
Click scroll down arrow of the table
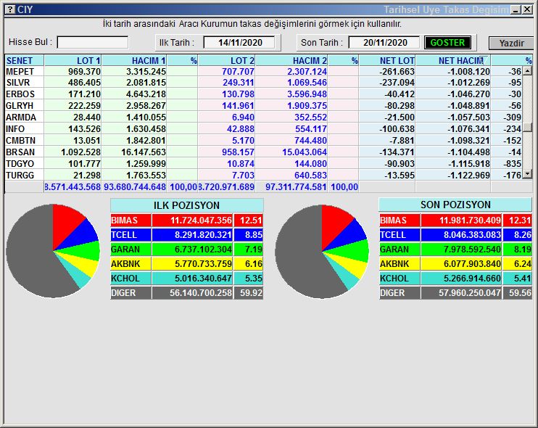point(527,174)
